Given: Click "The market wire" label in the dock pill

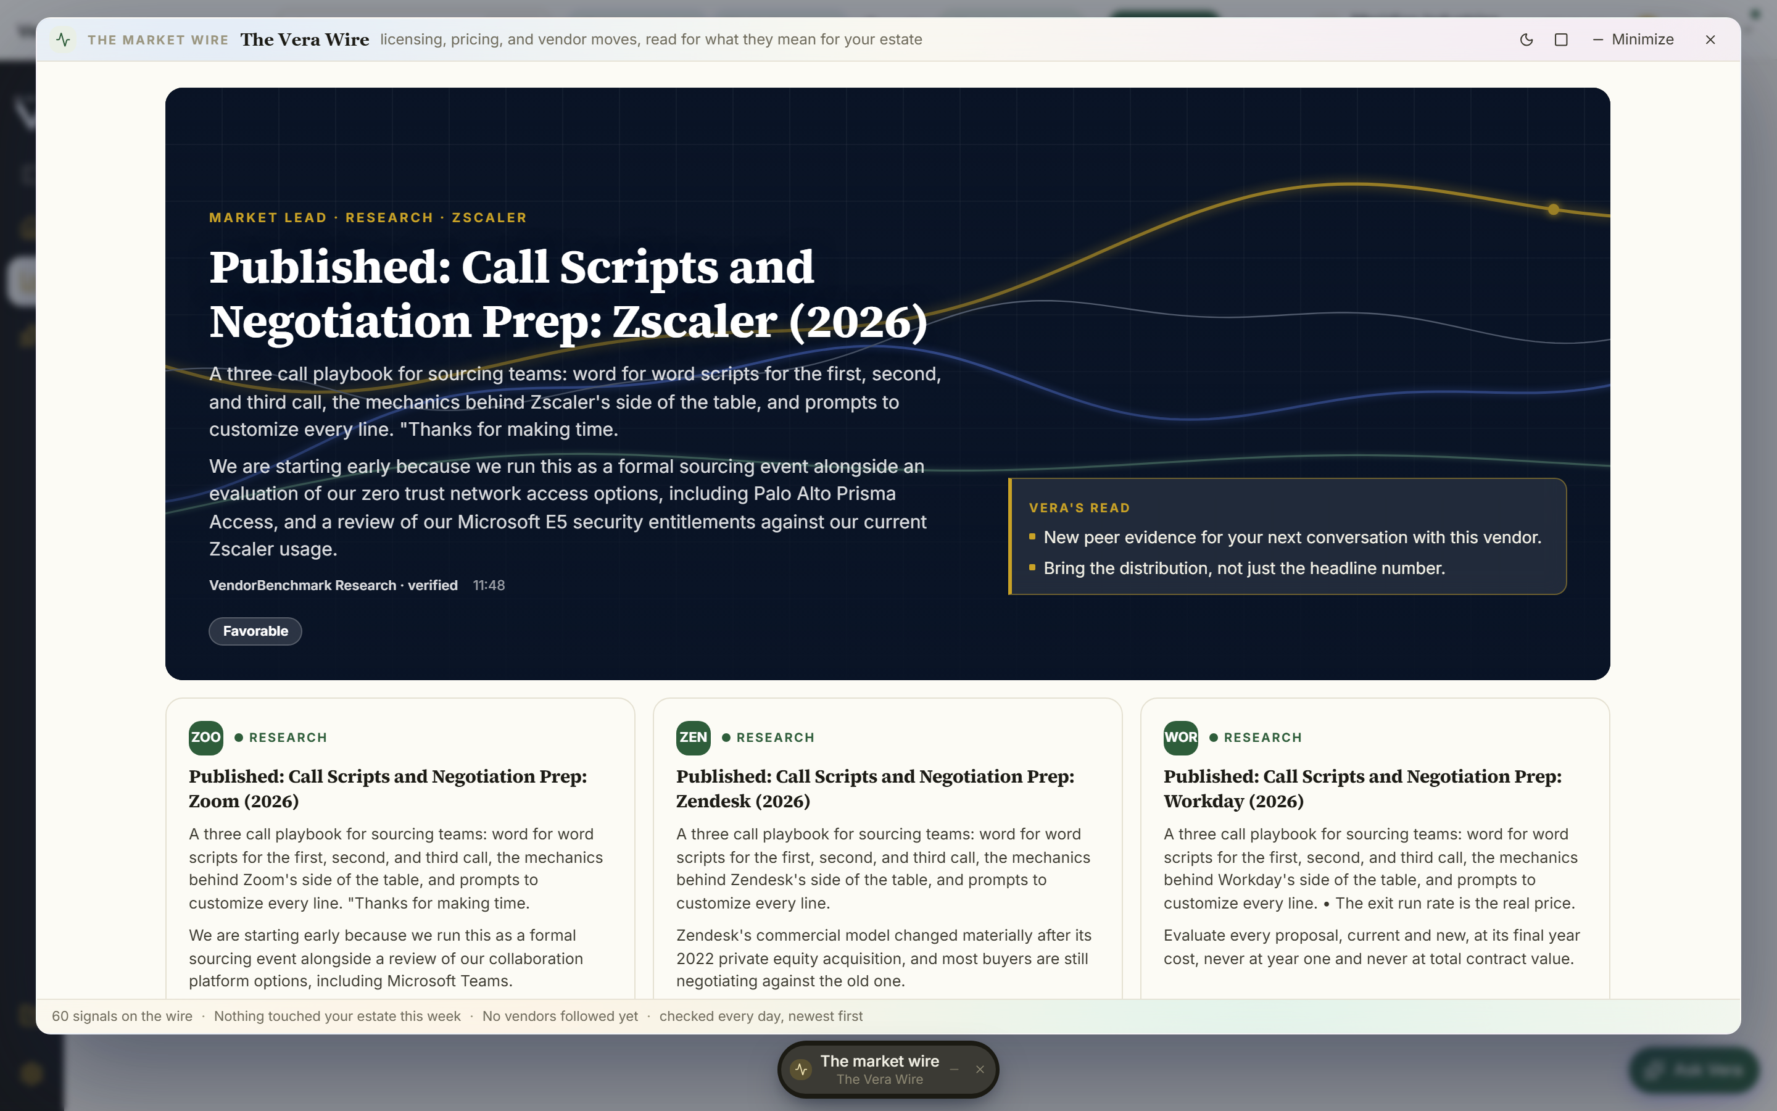Looking at the screenshot, I should (x=880, y=1061).
